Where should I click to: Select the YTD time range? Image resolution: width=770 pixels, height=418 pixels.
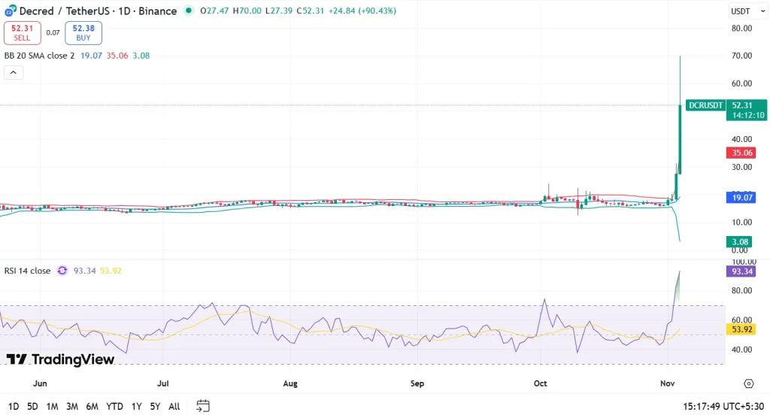(114, 406)
